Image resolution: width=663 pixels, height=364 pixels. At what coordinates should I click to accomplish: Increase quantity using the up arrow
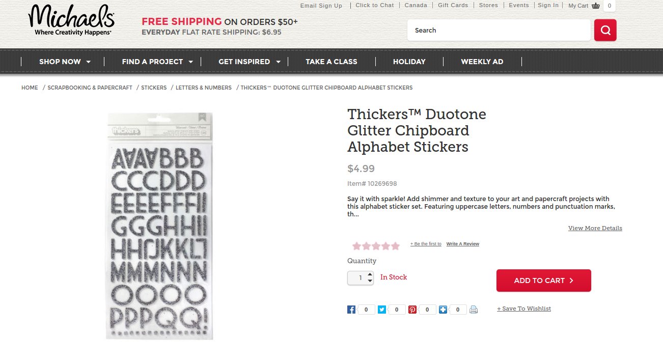point(369,274)
